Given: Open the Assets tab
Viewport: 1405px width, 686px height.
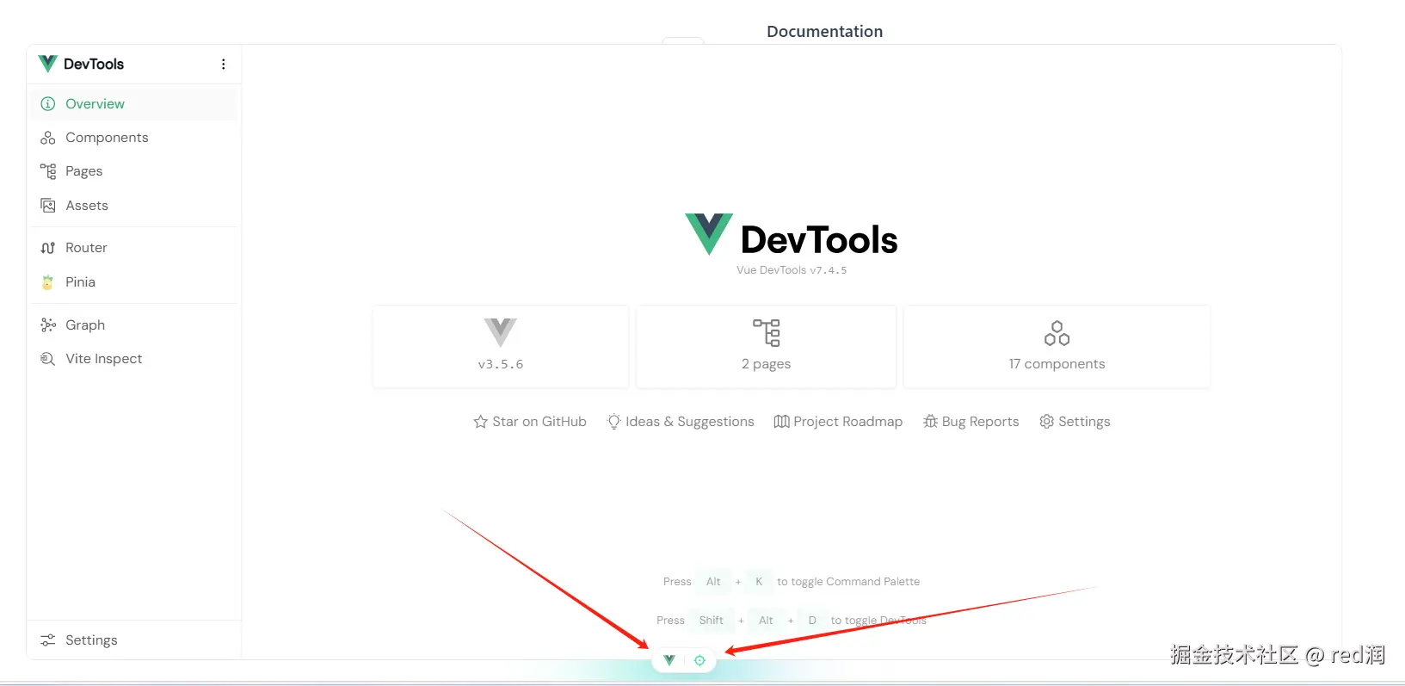Looking at the screenshot, I should click(134, 206).
